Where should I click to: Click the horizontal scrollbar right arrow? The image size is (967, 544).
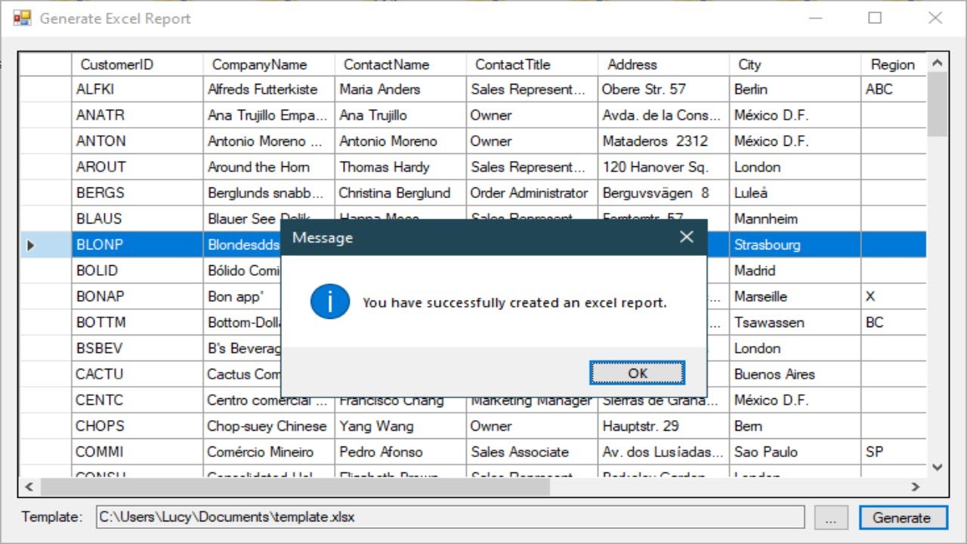916,487
